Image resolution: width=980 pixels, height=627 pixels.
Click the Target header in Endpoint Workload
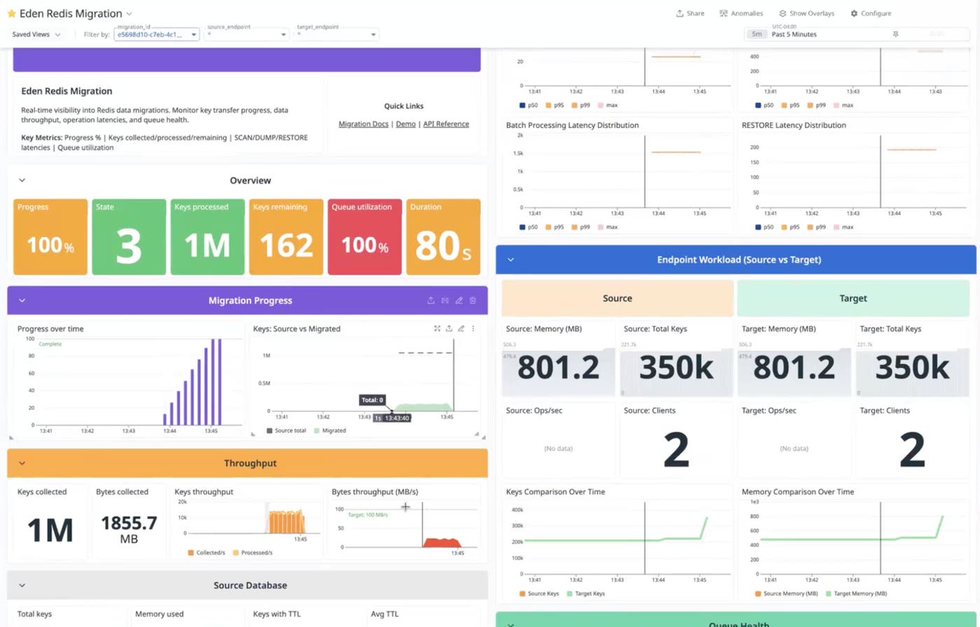(x=853, y=298)
